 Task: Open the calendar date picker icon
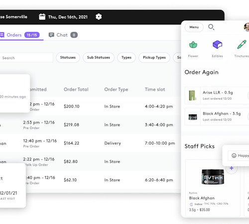(42, 17)
